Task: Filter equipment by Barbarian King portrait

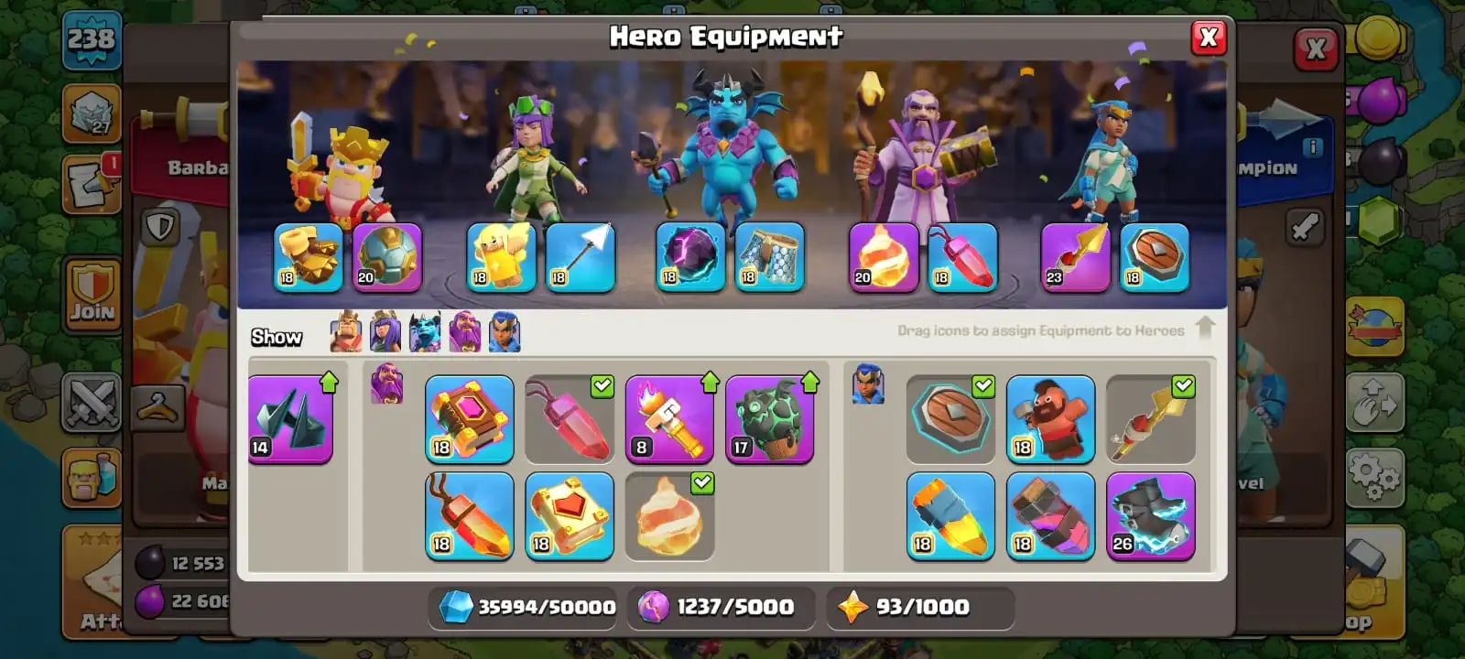Action: [x=346, y=332]
